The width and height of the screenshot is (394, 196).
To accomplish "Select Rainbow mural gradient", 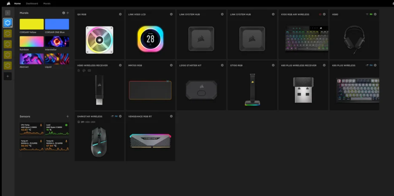I will [32, 41].
